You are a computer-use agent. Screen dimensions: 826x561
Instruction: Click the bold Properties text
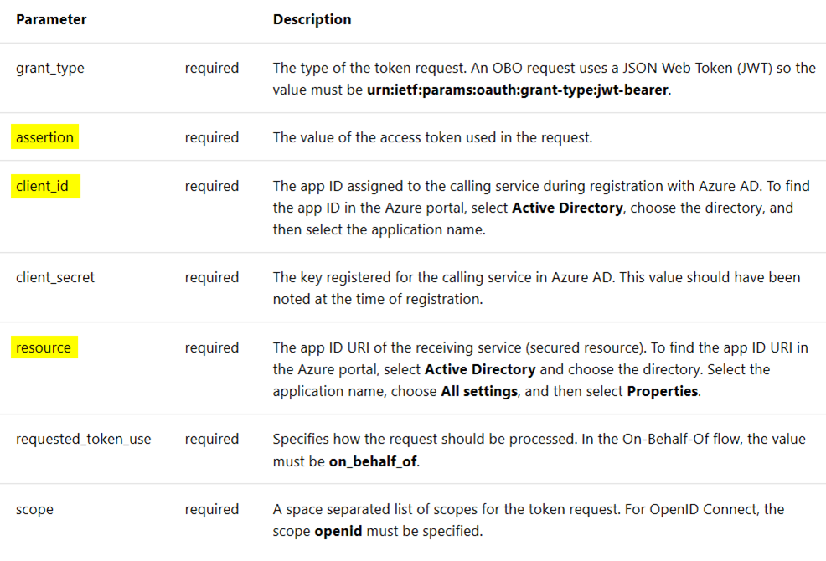click(662, 391)
